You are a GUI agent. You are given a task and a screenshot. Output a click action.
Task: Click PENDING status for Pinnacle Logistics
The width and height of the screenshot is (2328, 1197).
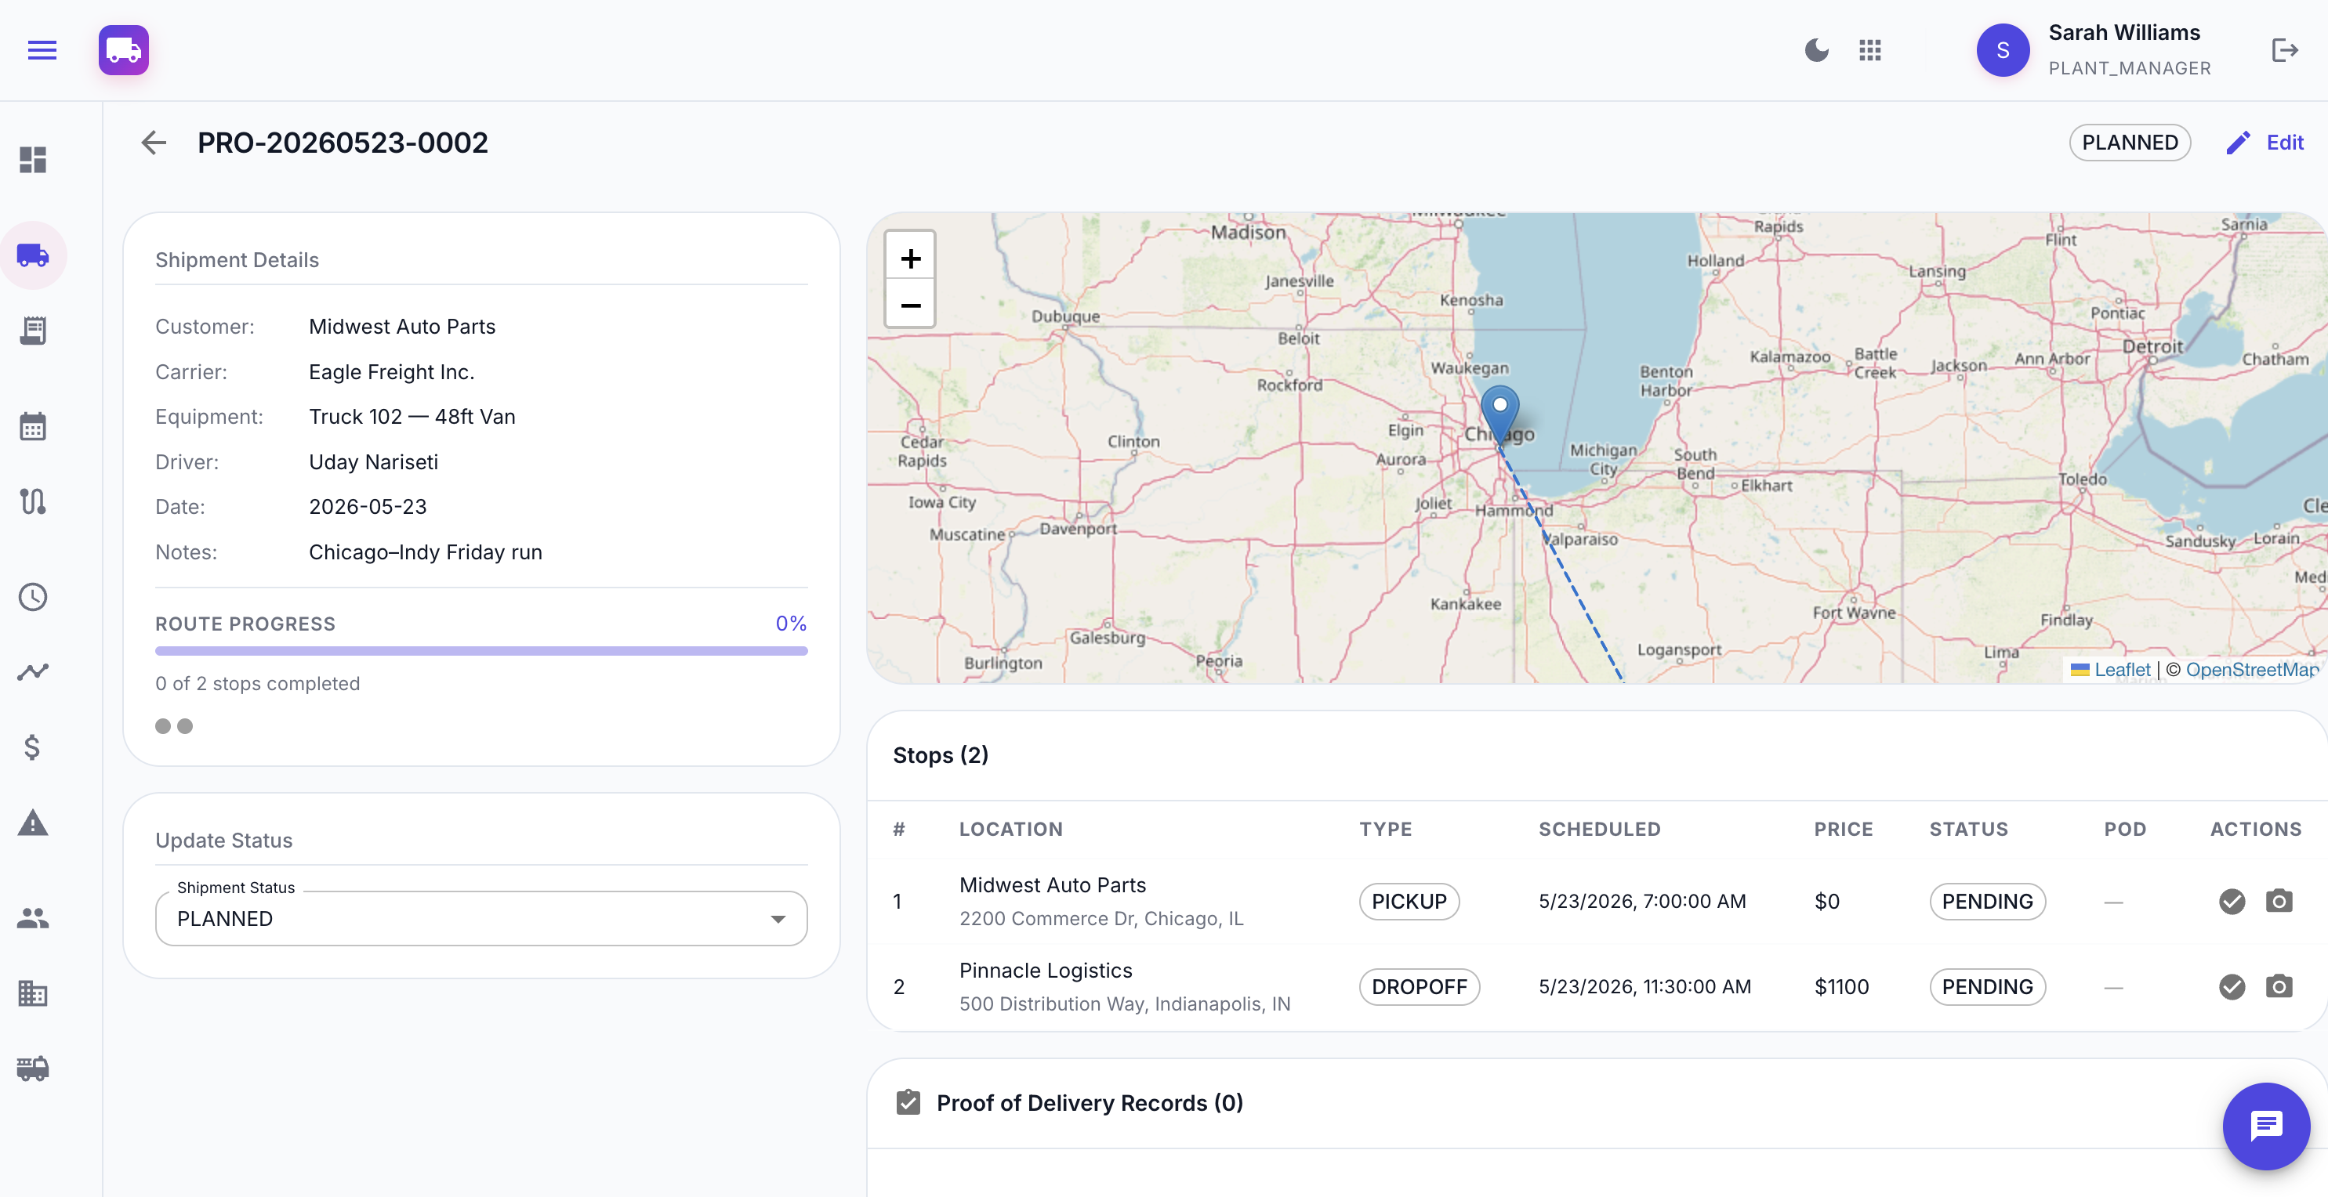click(x=1987, y=986)
